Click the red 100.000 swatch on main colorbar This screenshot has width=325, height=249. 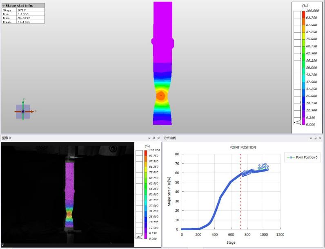point(303,13)
